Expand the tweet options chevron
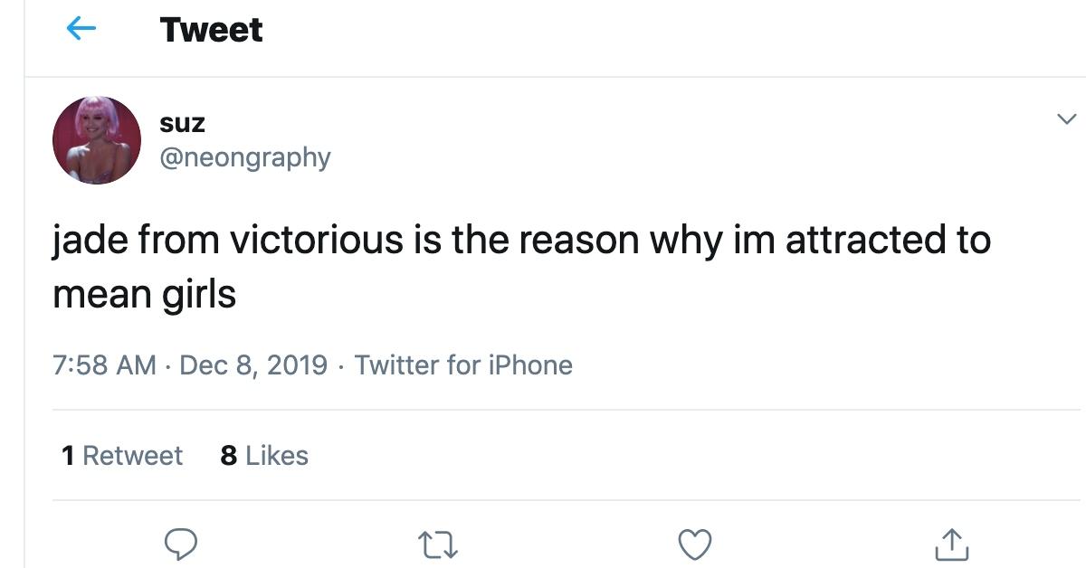This screenshot has width=1086, height=568. pos(1067,119)
